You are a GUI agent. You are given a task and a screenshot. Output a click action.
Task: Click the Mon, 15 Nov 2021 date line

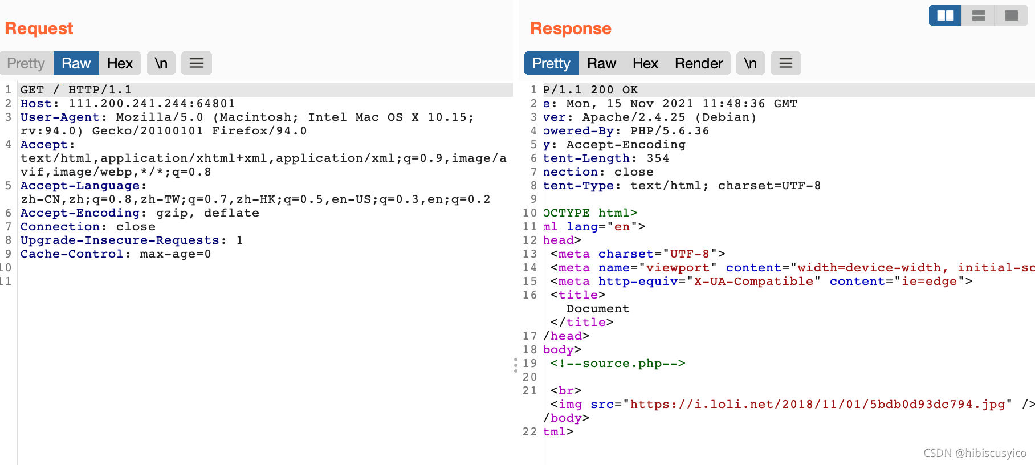coord(670,104)
